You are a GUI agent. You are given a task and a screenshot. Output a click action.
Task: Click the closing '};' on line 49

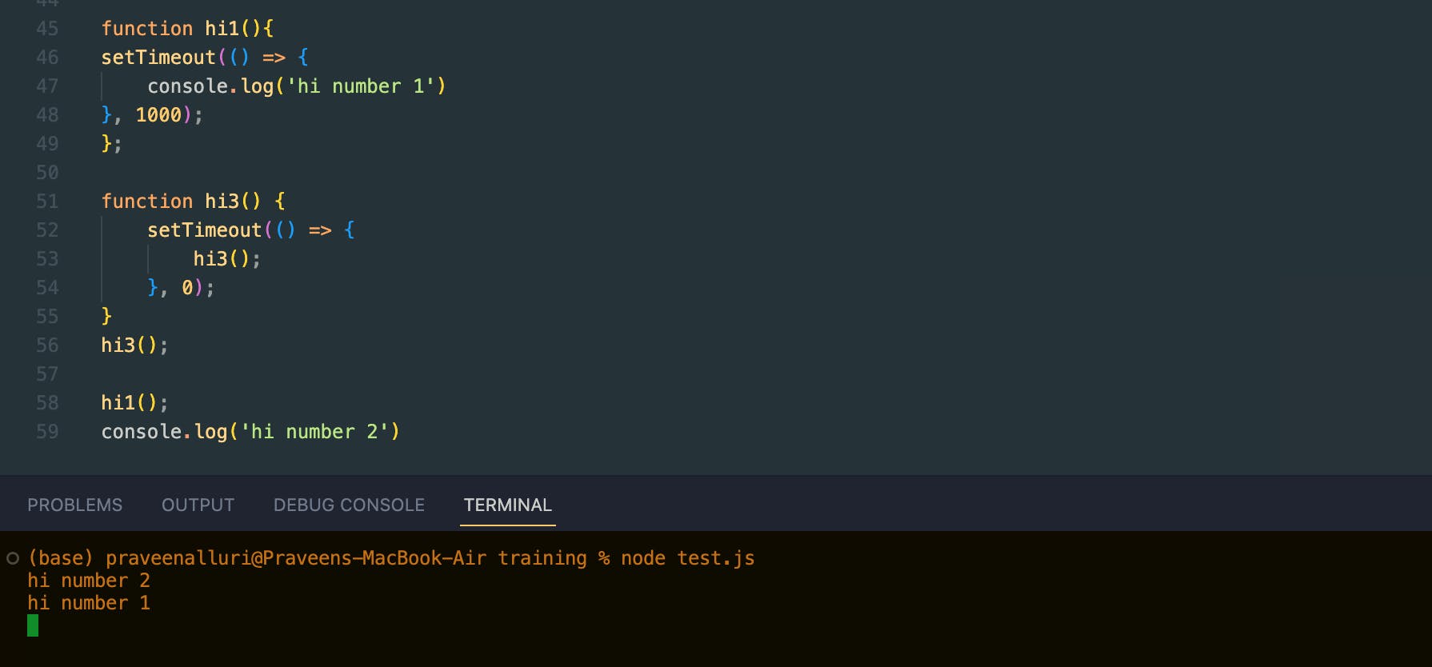point(111,144)
